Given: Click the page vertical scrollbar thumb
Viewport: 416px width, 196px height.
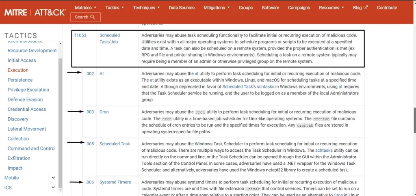Looking at the screenshot, I should [x=415, y=120].
